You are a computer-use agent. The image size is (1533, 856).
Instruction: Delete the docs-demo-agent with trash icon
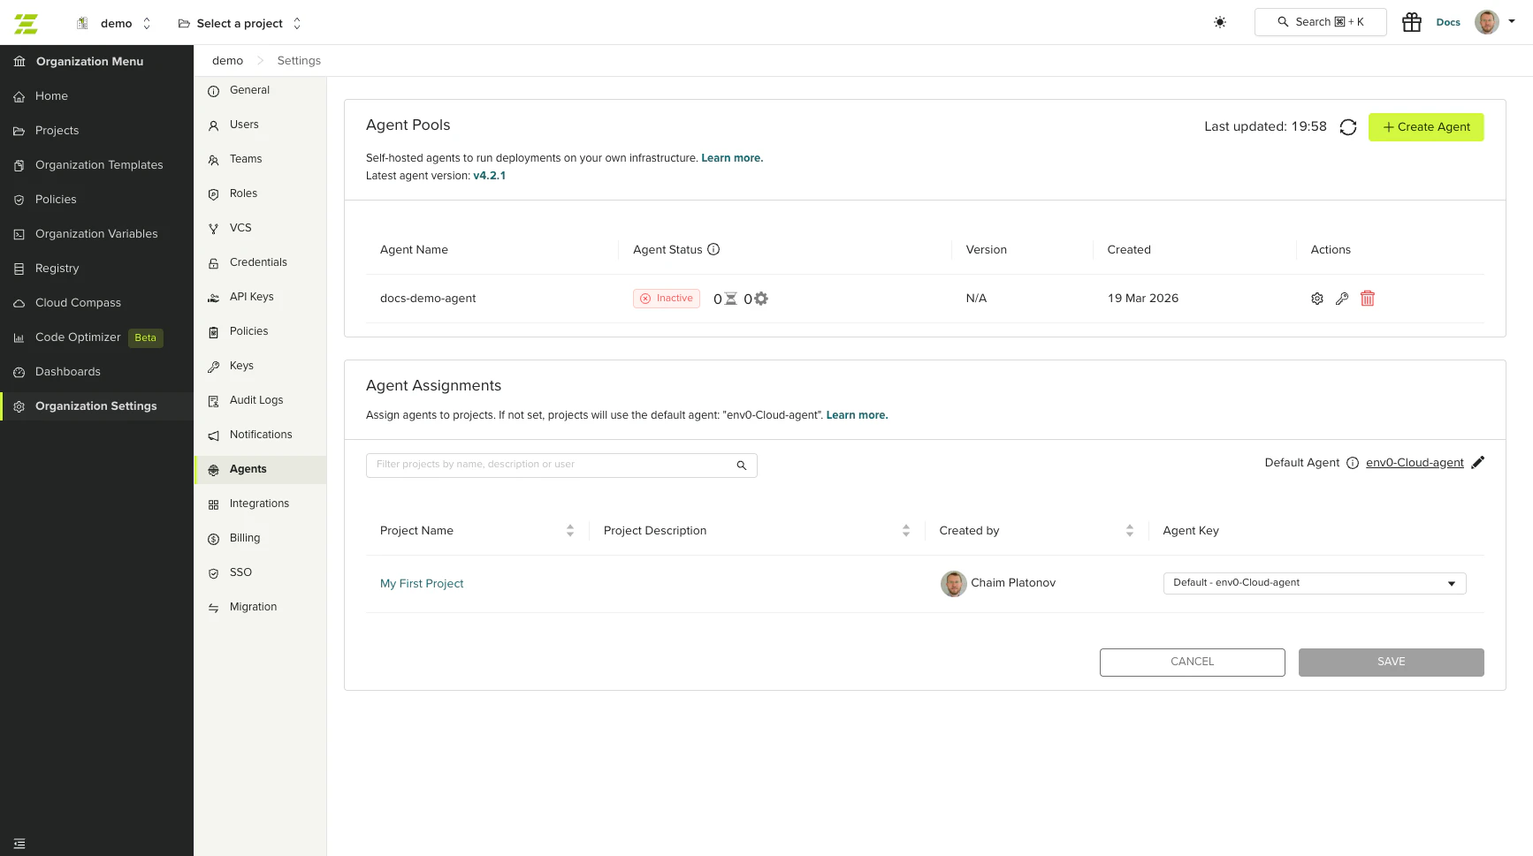click(x=1368, y=299)
